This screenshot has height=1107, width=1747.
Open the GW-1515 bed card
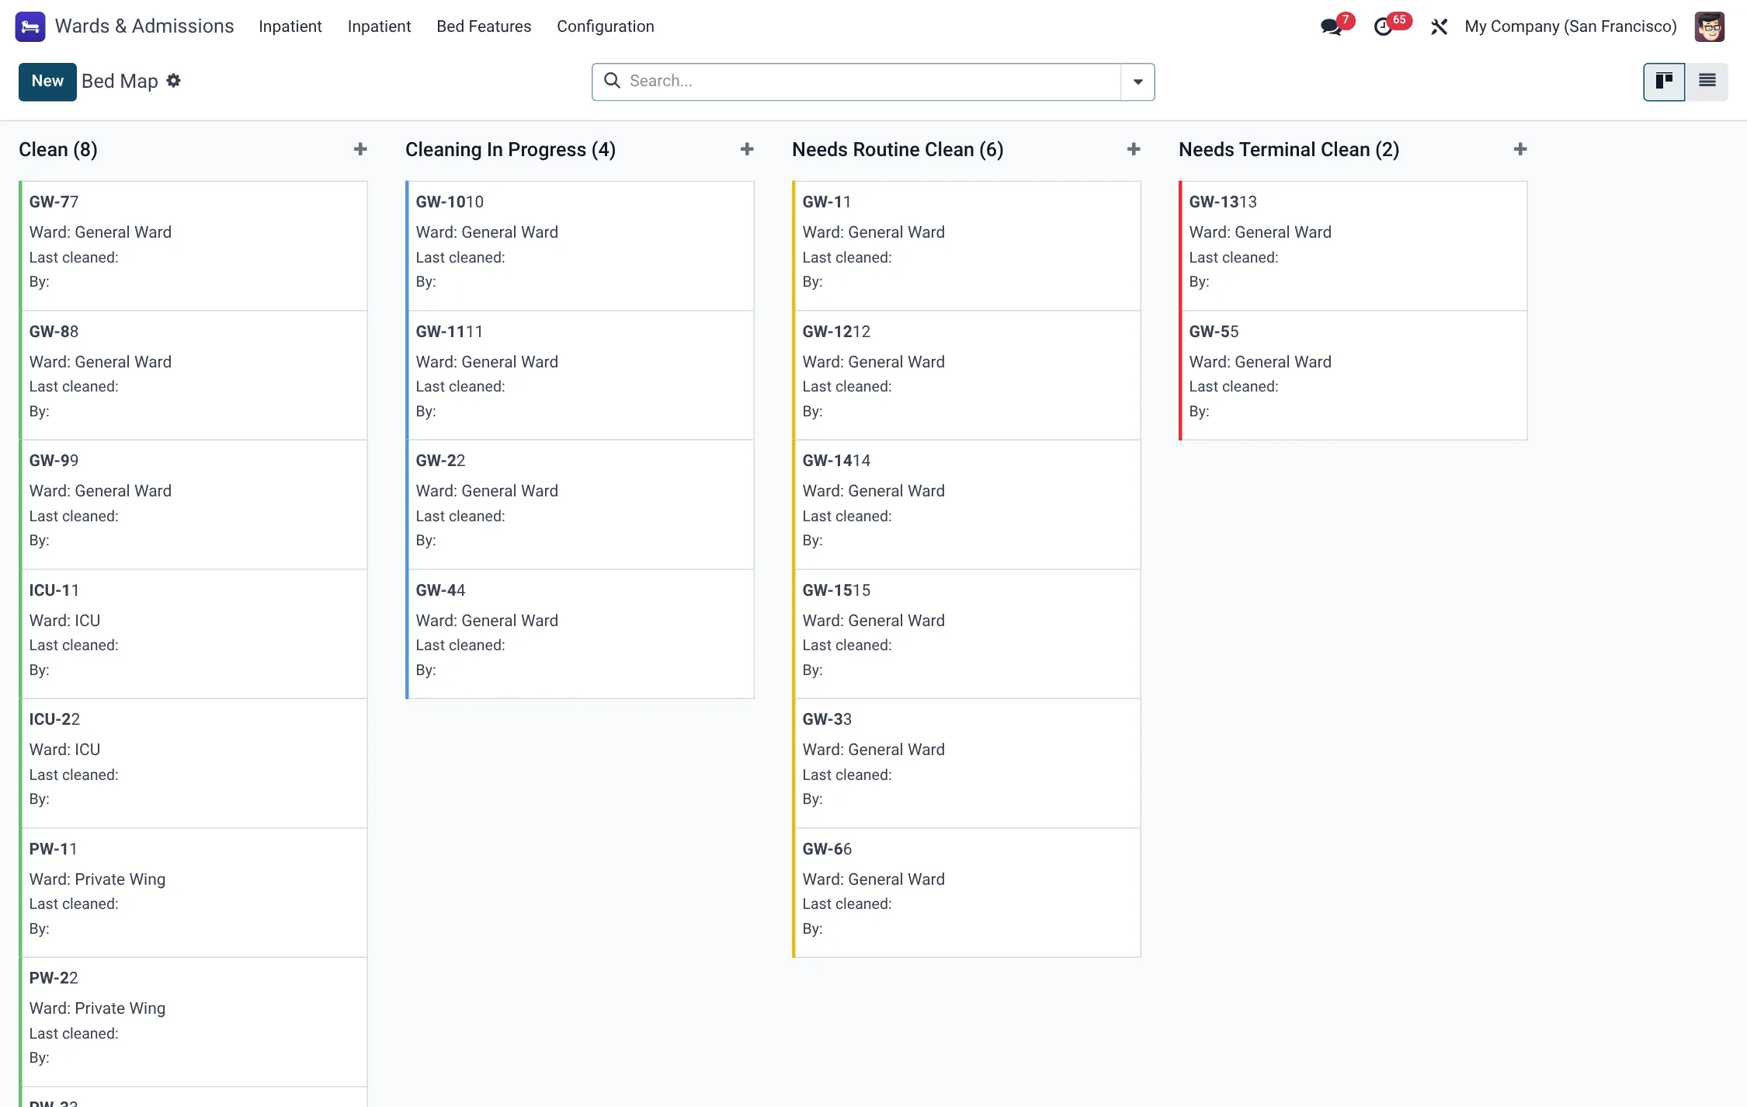[967, 634]
